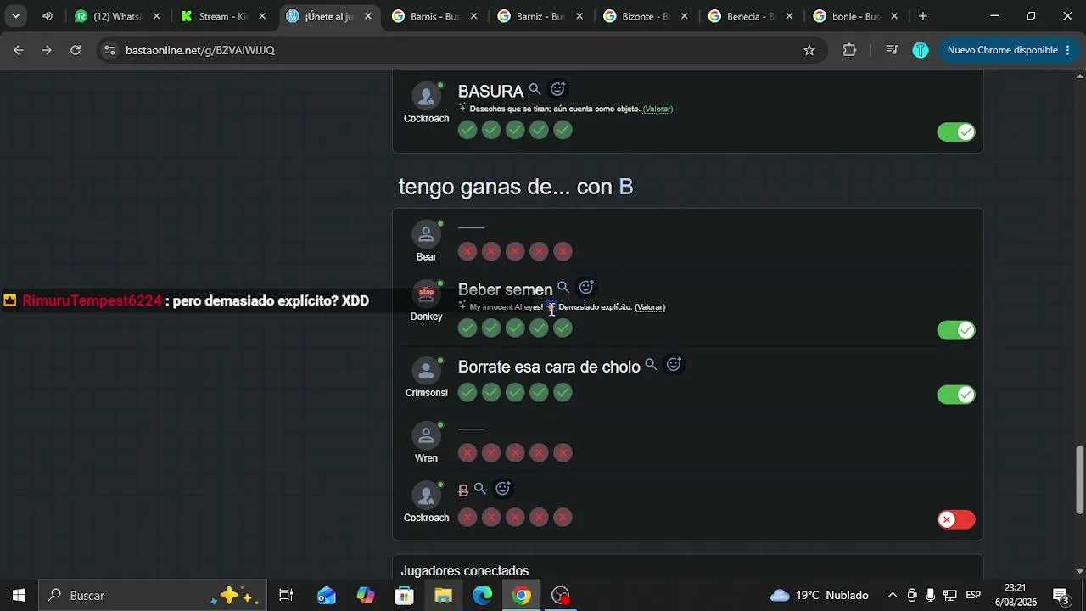Click the page vertical scrollbar thumb
The image size is (1086, 611).
pyautogui.click(x=1080, y=479)
